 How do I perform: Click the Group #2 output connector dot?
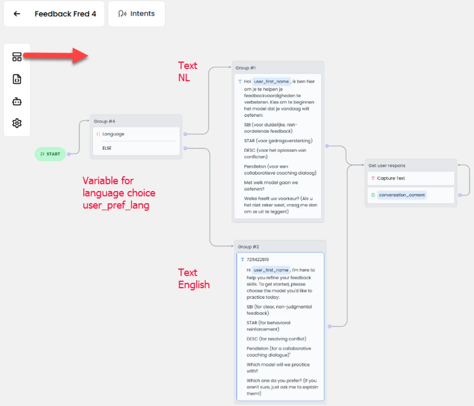tap(329, 327)
